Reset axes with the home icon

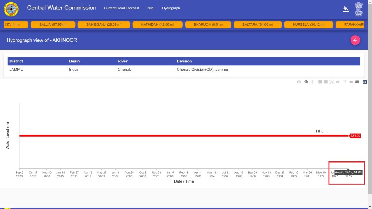337,82
